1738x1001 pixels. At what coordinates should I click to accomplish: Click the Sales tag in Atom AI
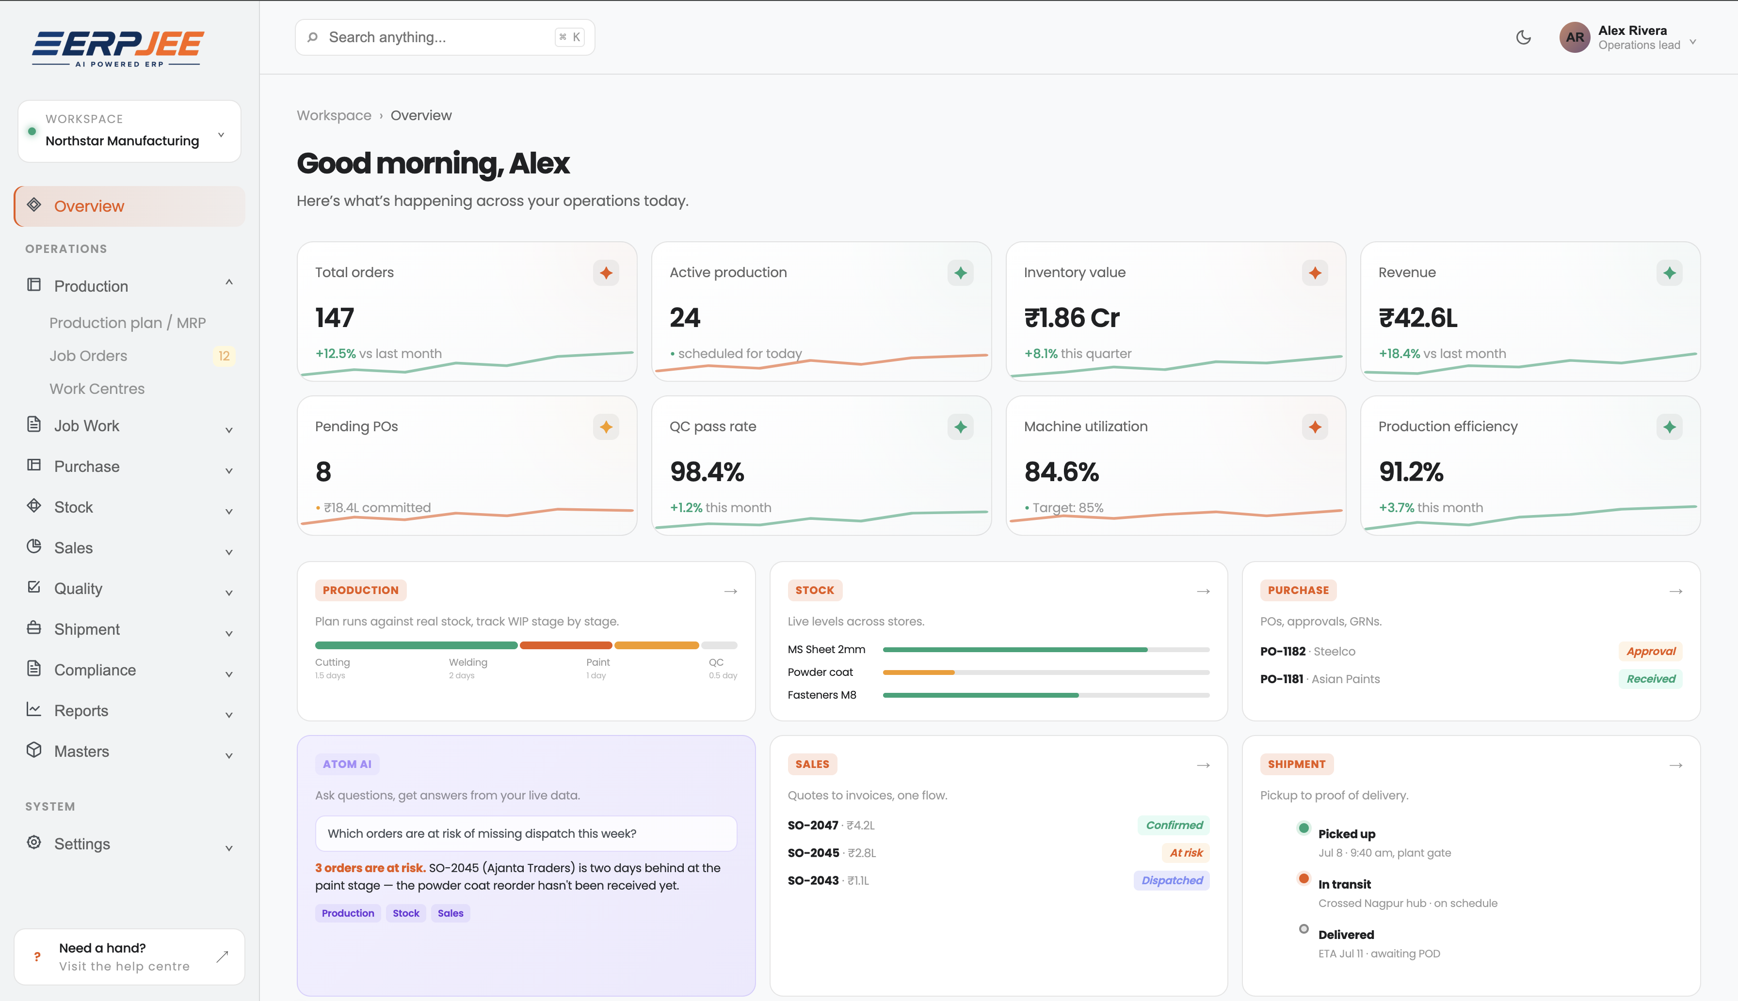click(451, 913)
